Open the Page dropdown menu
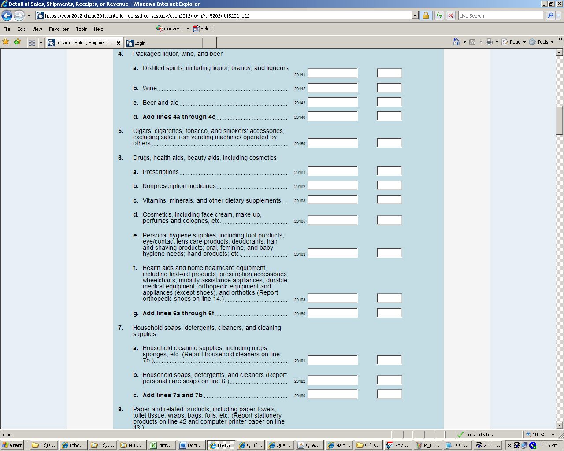 (x=513, y=42)
